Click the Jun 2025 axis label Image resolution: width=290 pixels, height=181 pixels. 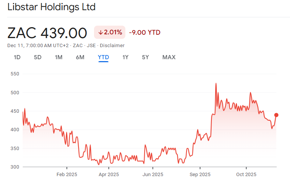[153, 174]
